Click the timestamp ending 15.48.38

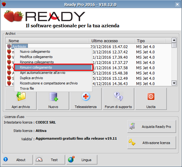click(x=110, y=73)
